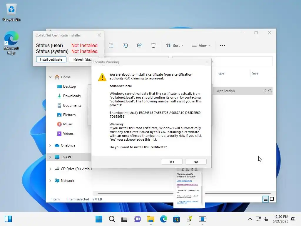301x226 pixels.
Task: Click the Rename icon in Explorer toolbar
Action: click(125, 45)
